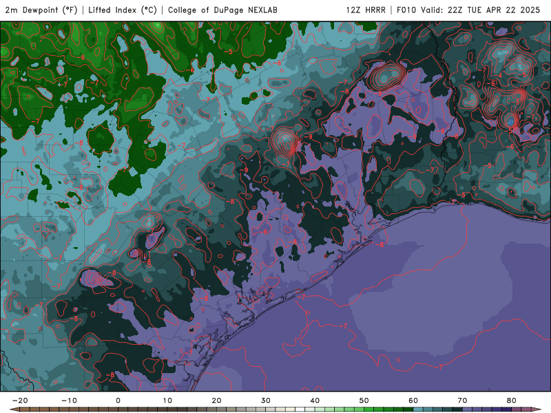Click the 50 label on the color scale
The image size is (551, 413).
click(364, 401)
